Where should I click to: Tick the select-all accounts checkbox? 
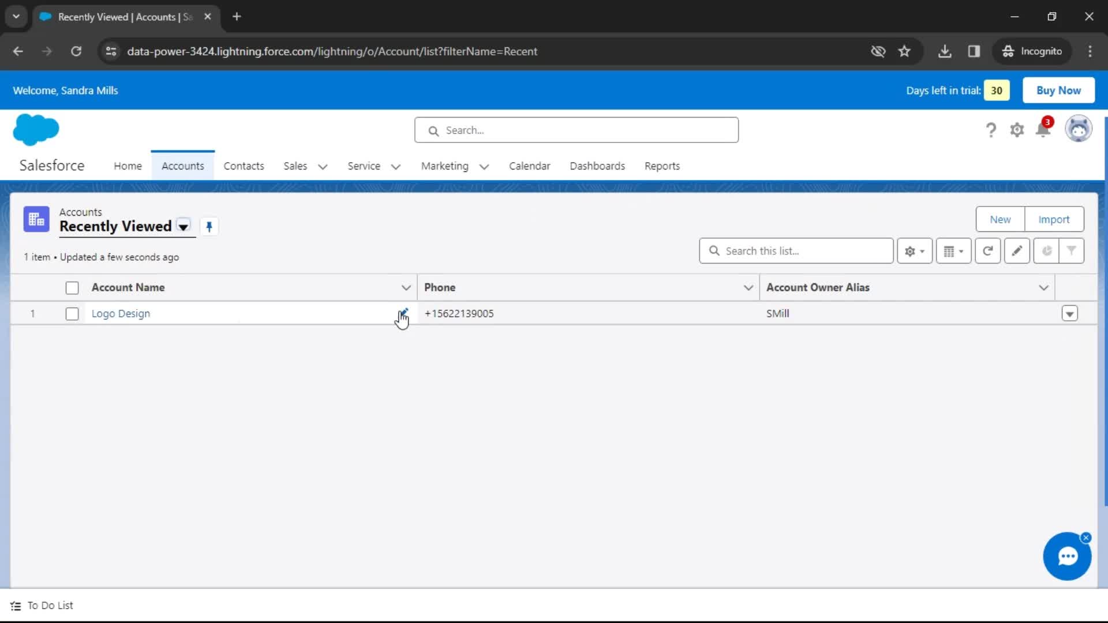[x=72, y=288]
